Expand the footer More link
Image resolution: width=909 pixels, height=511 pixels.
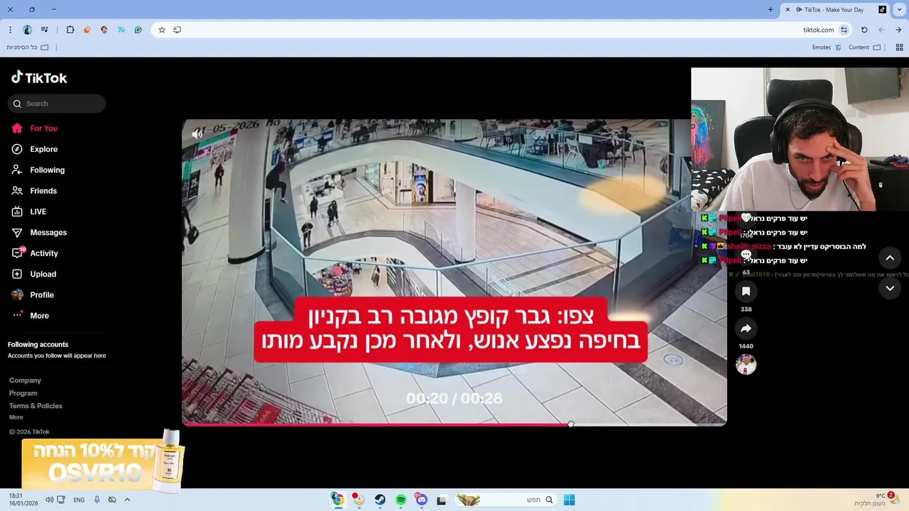[x=16, y=417]
